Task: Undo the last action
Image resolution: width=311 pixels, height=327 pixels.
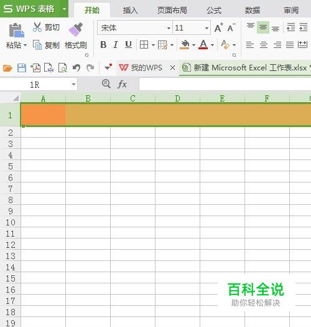Action: (77, 68)
